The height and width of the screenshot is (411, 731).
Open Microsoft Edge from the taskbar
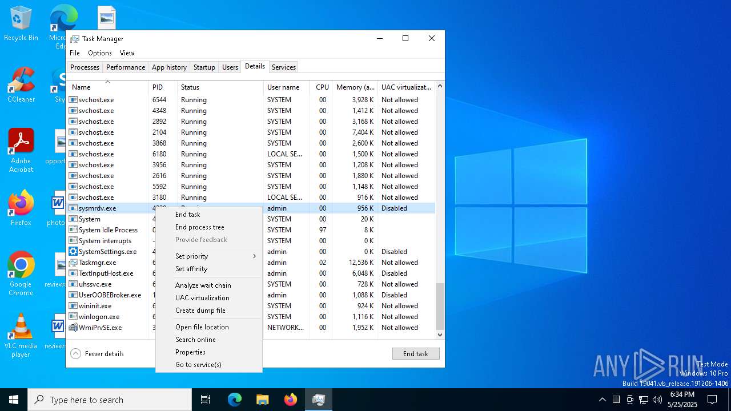235,400
